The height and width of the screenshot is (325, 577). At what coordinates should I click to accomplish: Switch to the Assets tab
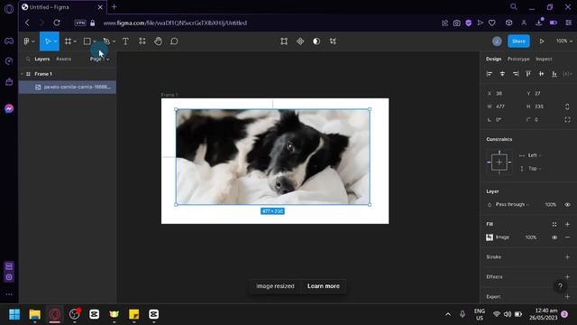(64, 59)
